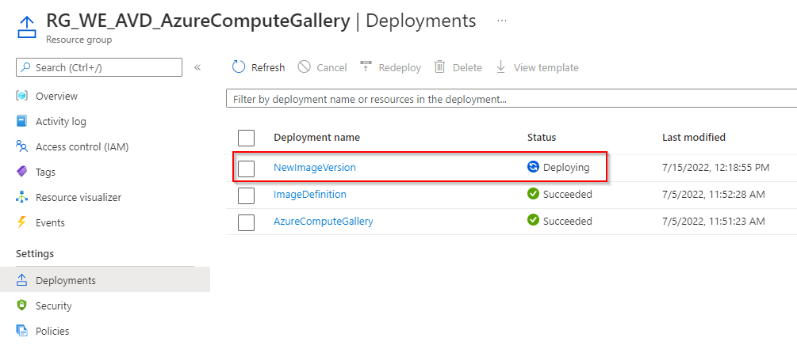Sort by Last modified column header
This screenshot has width=797, height=349.
click(694, 137)
